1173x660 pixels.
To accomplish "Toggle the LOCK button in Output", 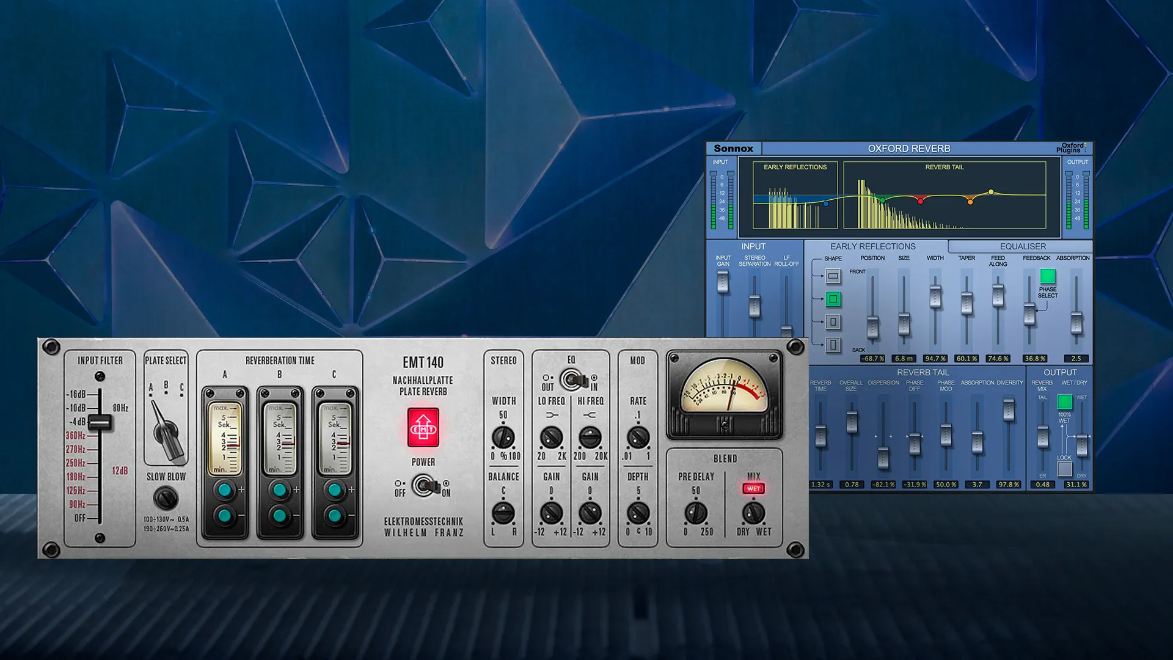I will coord(1065,469).
